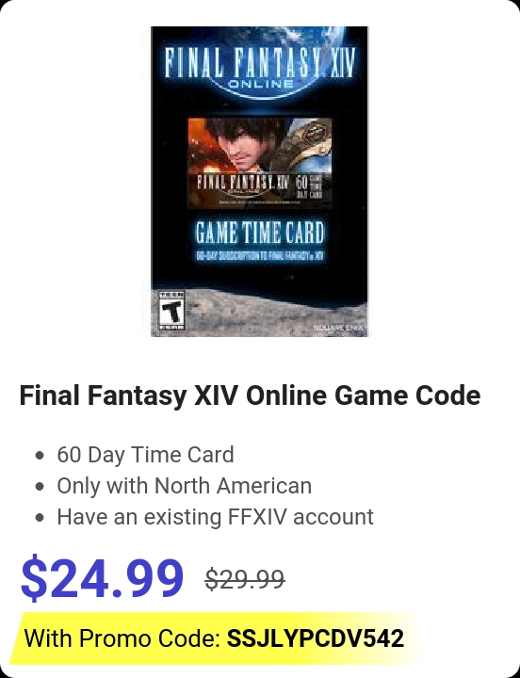This screenshot has height=678, width=520.
Task: Select the 60 Day Time Card bullet
Action: 145,455
